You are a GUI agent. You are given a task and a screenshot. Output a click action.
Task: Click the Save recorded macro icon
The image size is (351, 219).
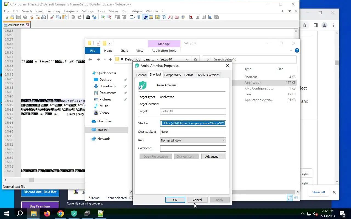[216, 17]
